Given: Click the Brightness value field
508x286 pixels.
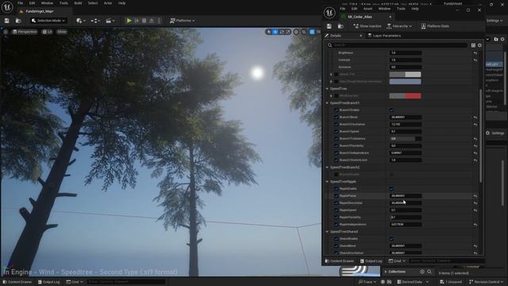Looking at the screenshot, I should [406, 53].
